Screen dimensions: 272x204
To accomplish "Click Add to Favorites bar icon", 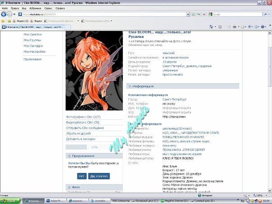I will [9, 21].
